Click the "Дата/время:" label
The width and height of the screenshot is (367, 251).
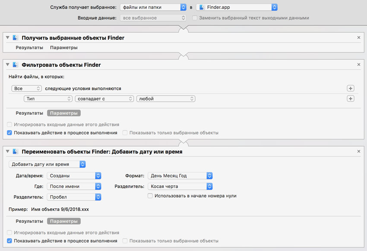coord(29,176)
